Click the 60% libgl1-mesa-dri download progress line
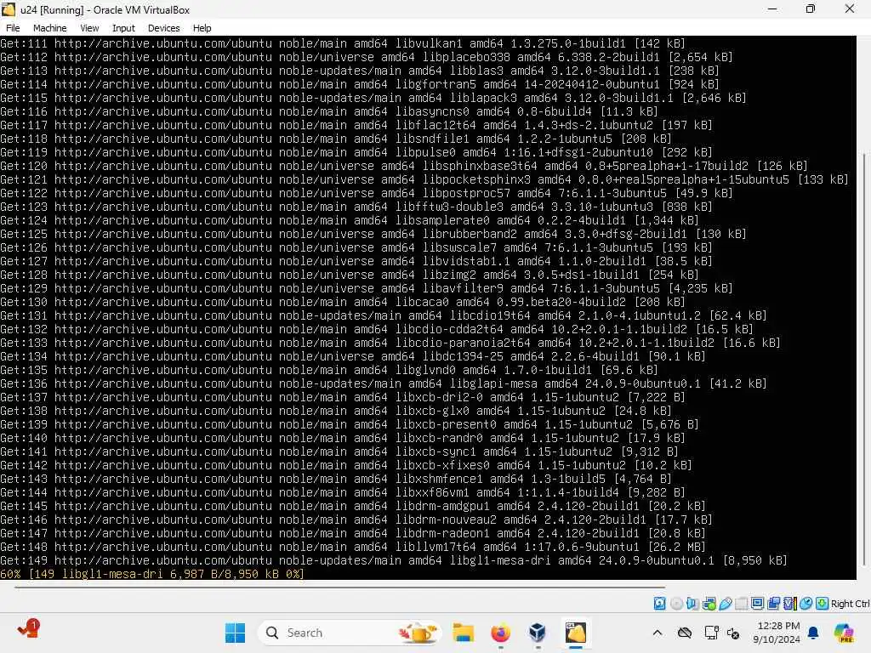This screenshot has width=871, height=653. tap(152, 574)
